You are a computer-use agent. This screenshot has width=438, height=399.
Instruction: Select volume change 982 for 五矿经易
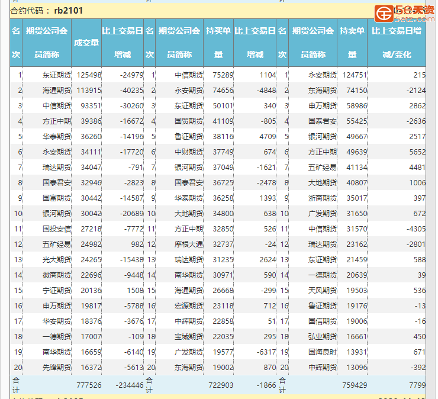pos(137,244)
